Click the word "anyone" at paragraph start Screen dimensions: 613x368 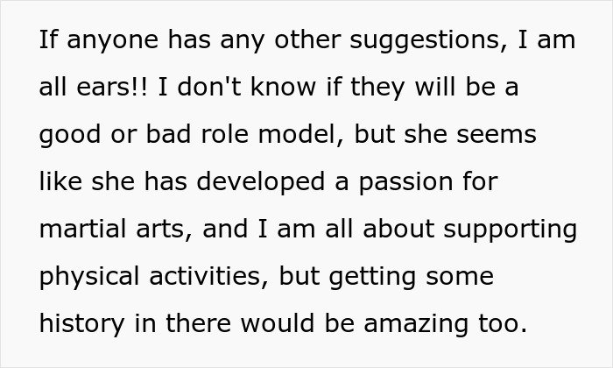113,42
